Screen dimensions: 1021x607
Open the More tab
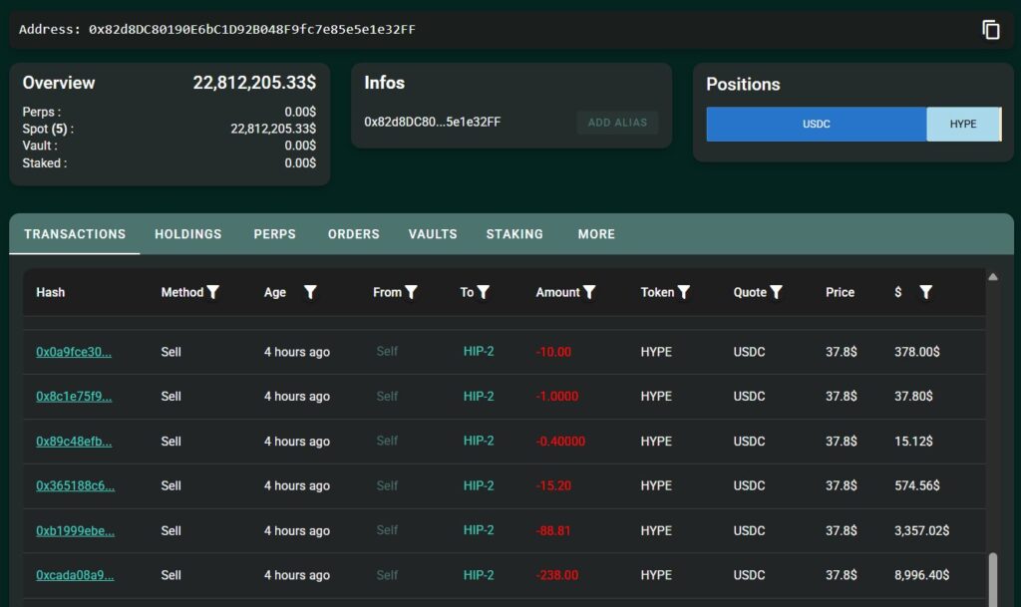tap(596, 234)
